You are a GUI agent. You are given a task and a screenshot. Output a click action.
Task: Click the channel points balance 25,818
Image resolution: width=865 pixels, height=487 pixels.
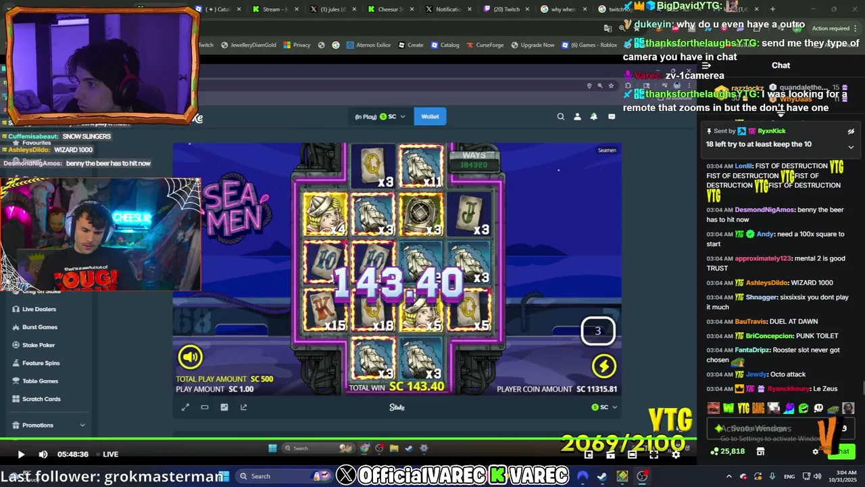[x=727, y=451]
